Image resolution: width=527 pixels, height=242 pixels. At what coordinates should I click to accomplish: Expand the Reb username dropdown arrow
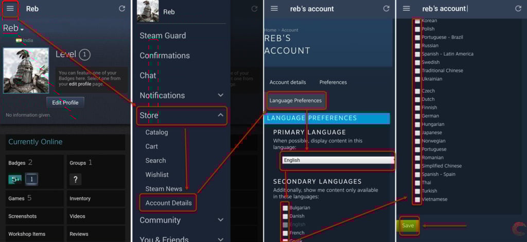22,30
